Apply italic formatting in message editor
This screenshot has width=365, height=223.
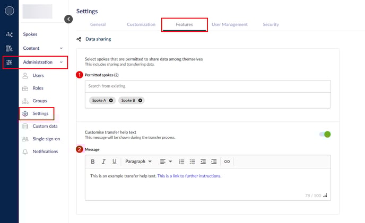pyautogui.click(x=103, y=162)
